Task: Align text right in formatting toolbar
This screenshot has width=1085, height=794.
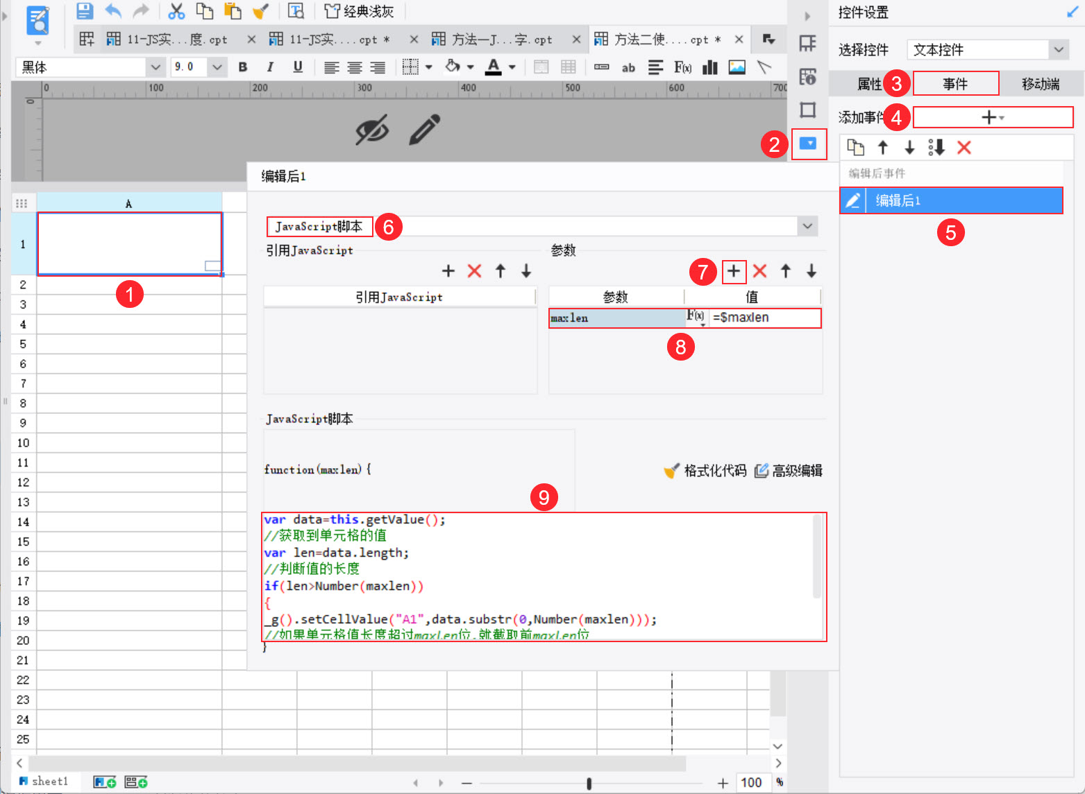Action: (378, 67)
